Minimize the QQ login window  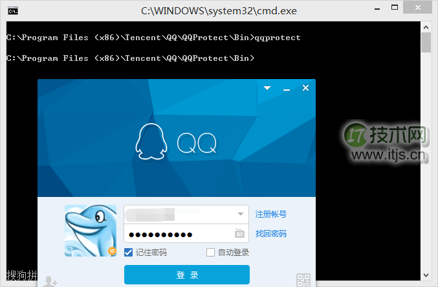point(287,90)
